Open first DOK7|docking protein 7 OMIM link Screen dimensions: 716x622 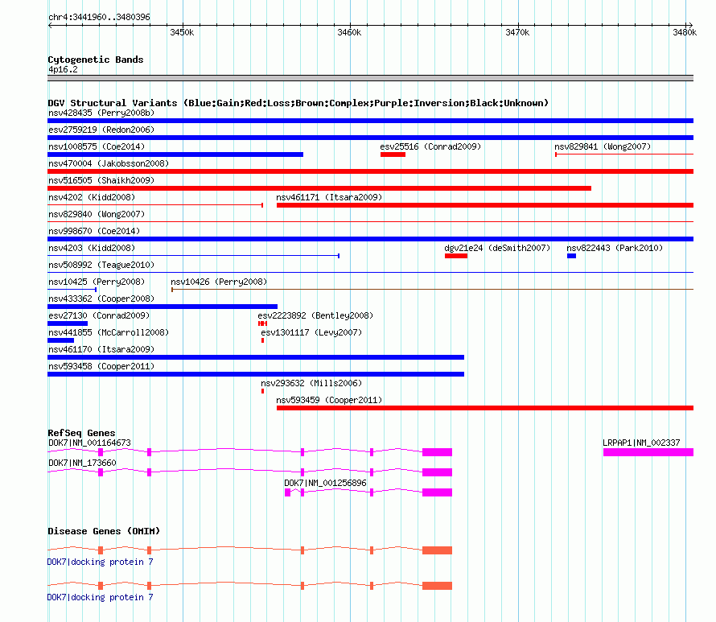[x=100, y=562]
